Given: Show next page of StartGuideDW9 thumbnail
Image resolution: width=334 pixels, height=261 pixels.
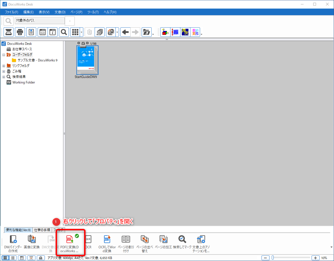Looking at the screenshot, I should pyautogui.click(x=87, y=43).
